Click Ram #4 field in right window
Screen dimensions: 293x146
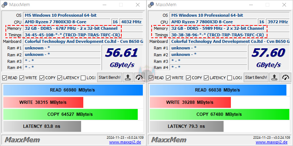pos(208,67)
